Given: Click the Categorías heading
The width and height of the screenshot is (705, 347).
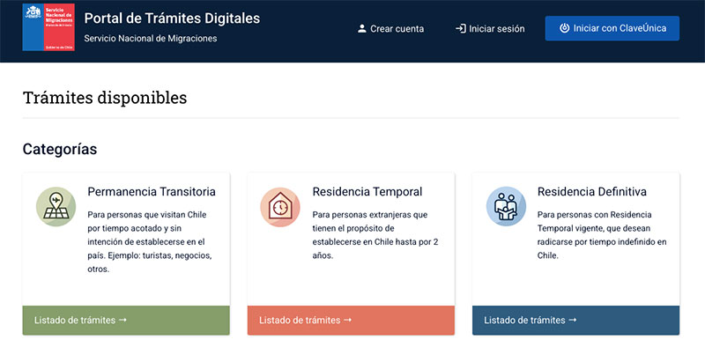Looking at the screenshot, I should coord(60,149).
